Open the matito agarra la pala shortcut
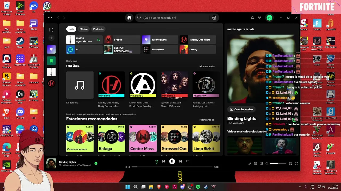 click(84, 40)
